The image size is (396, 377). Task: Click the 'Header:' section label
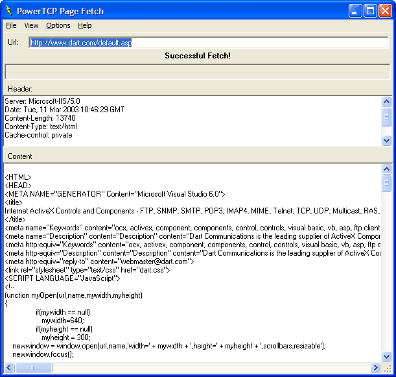(x=20, y=89)
